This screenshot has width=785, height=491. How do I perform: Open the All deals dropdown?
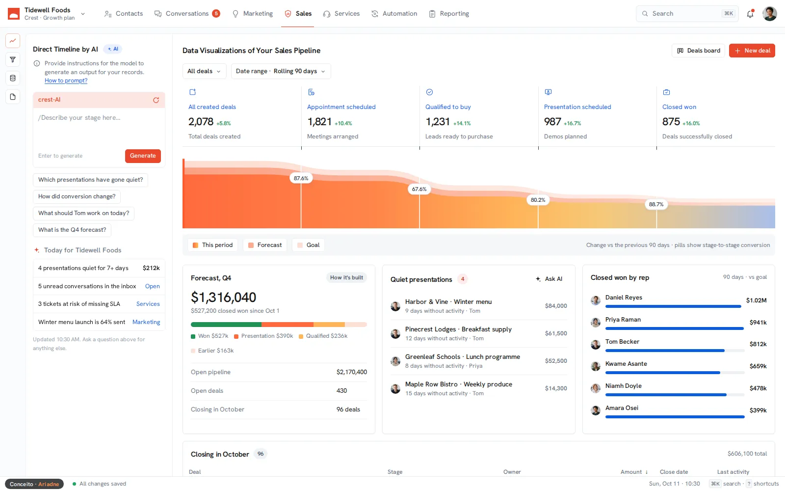205,71
